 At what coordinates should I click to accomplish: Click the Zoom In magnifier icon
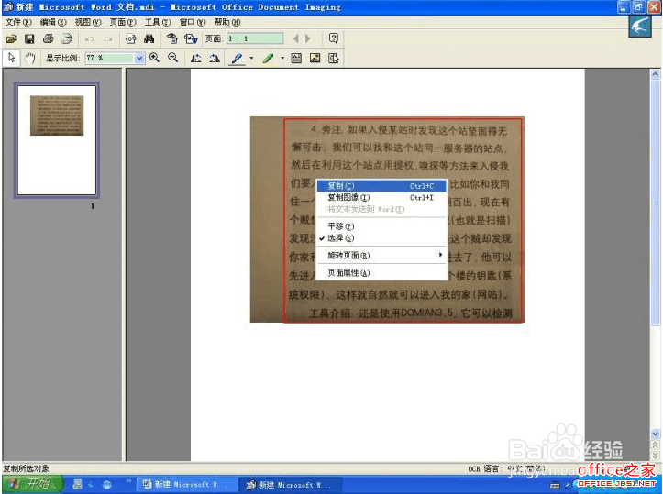[154, 58]
